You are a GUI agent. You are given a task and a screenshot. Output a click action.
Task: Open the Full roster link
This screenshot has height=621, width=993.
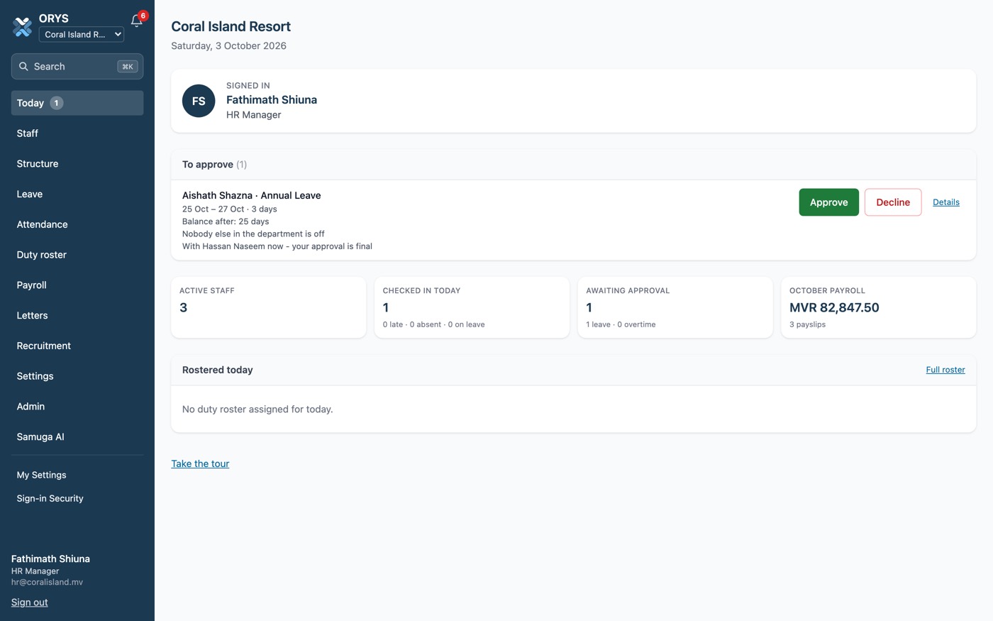pos(945,370)
